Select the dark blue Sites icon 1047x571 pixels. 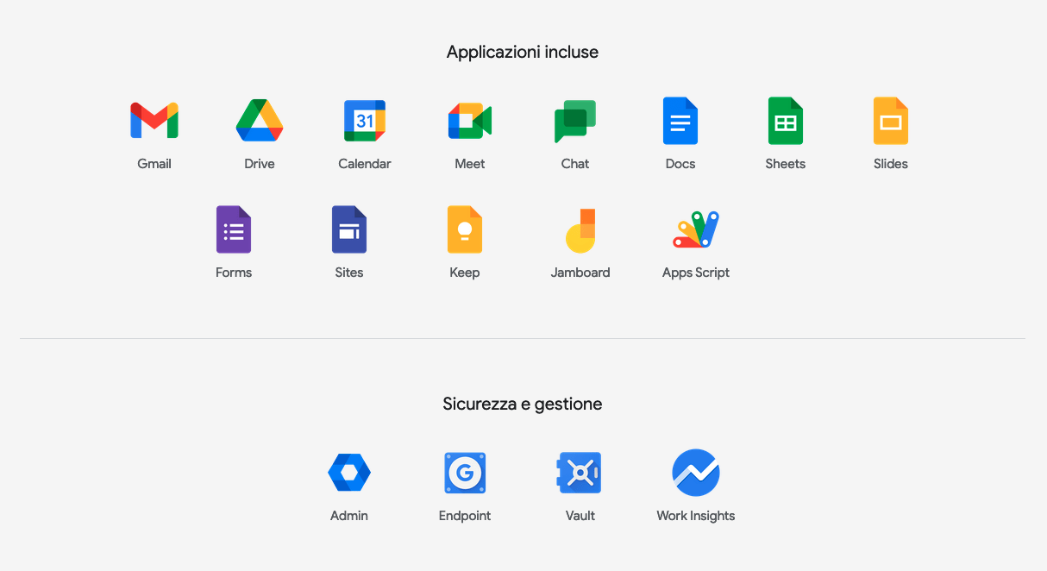tap(349, 229)
